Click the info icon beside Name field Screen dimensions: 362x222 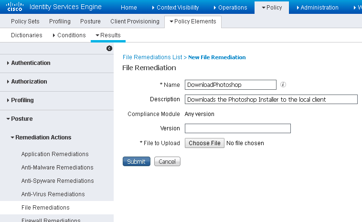click(x=283, y=85)
